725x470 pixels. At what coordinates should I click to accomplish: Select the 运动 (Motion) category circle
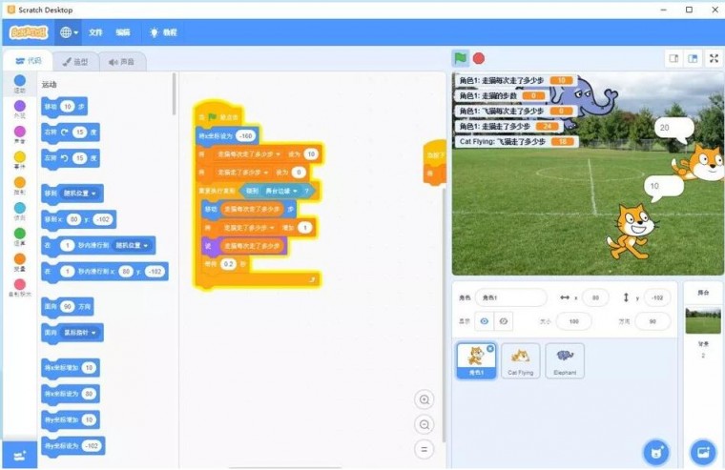(x=19, y=81)
